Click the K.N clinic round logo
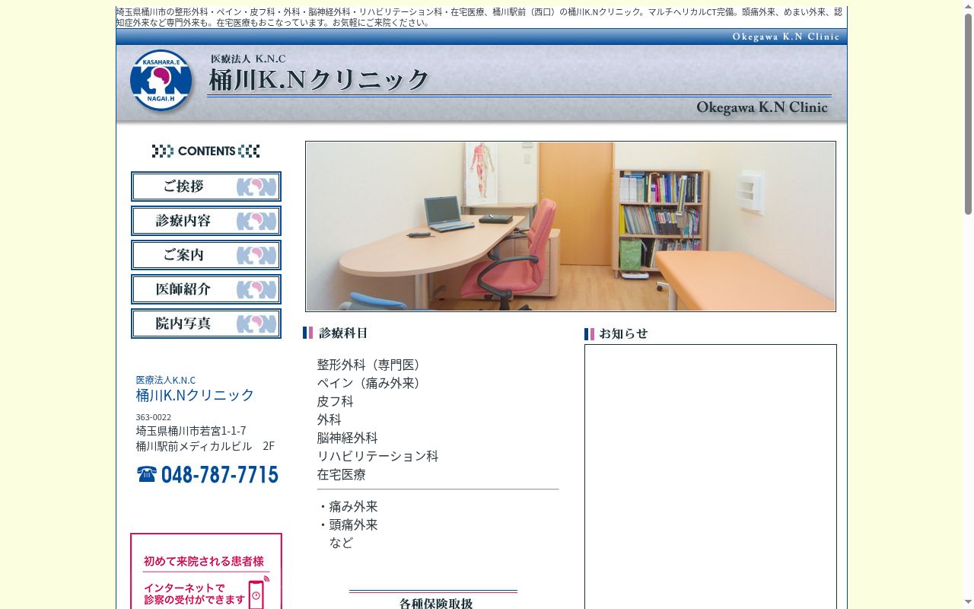This screenshot has width=974, height=609. click(x=161, y=80)
